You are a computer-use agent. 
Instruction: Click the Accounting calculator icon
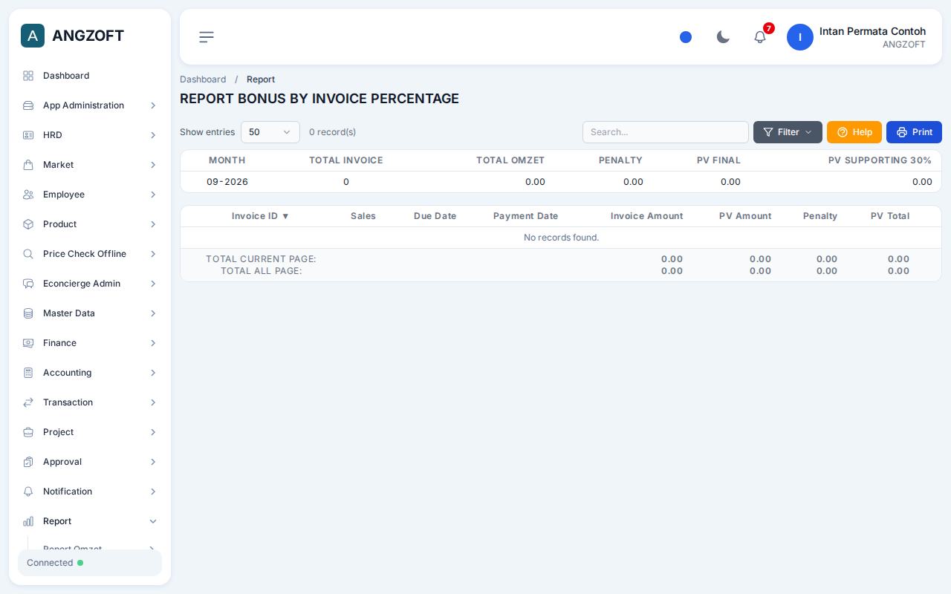coord(28,373)
